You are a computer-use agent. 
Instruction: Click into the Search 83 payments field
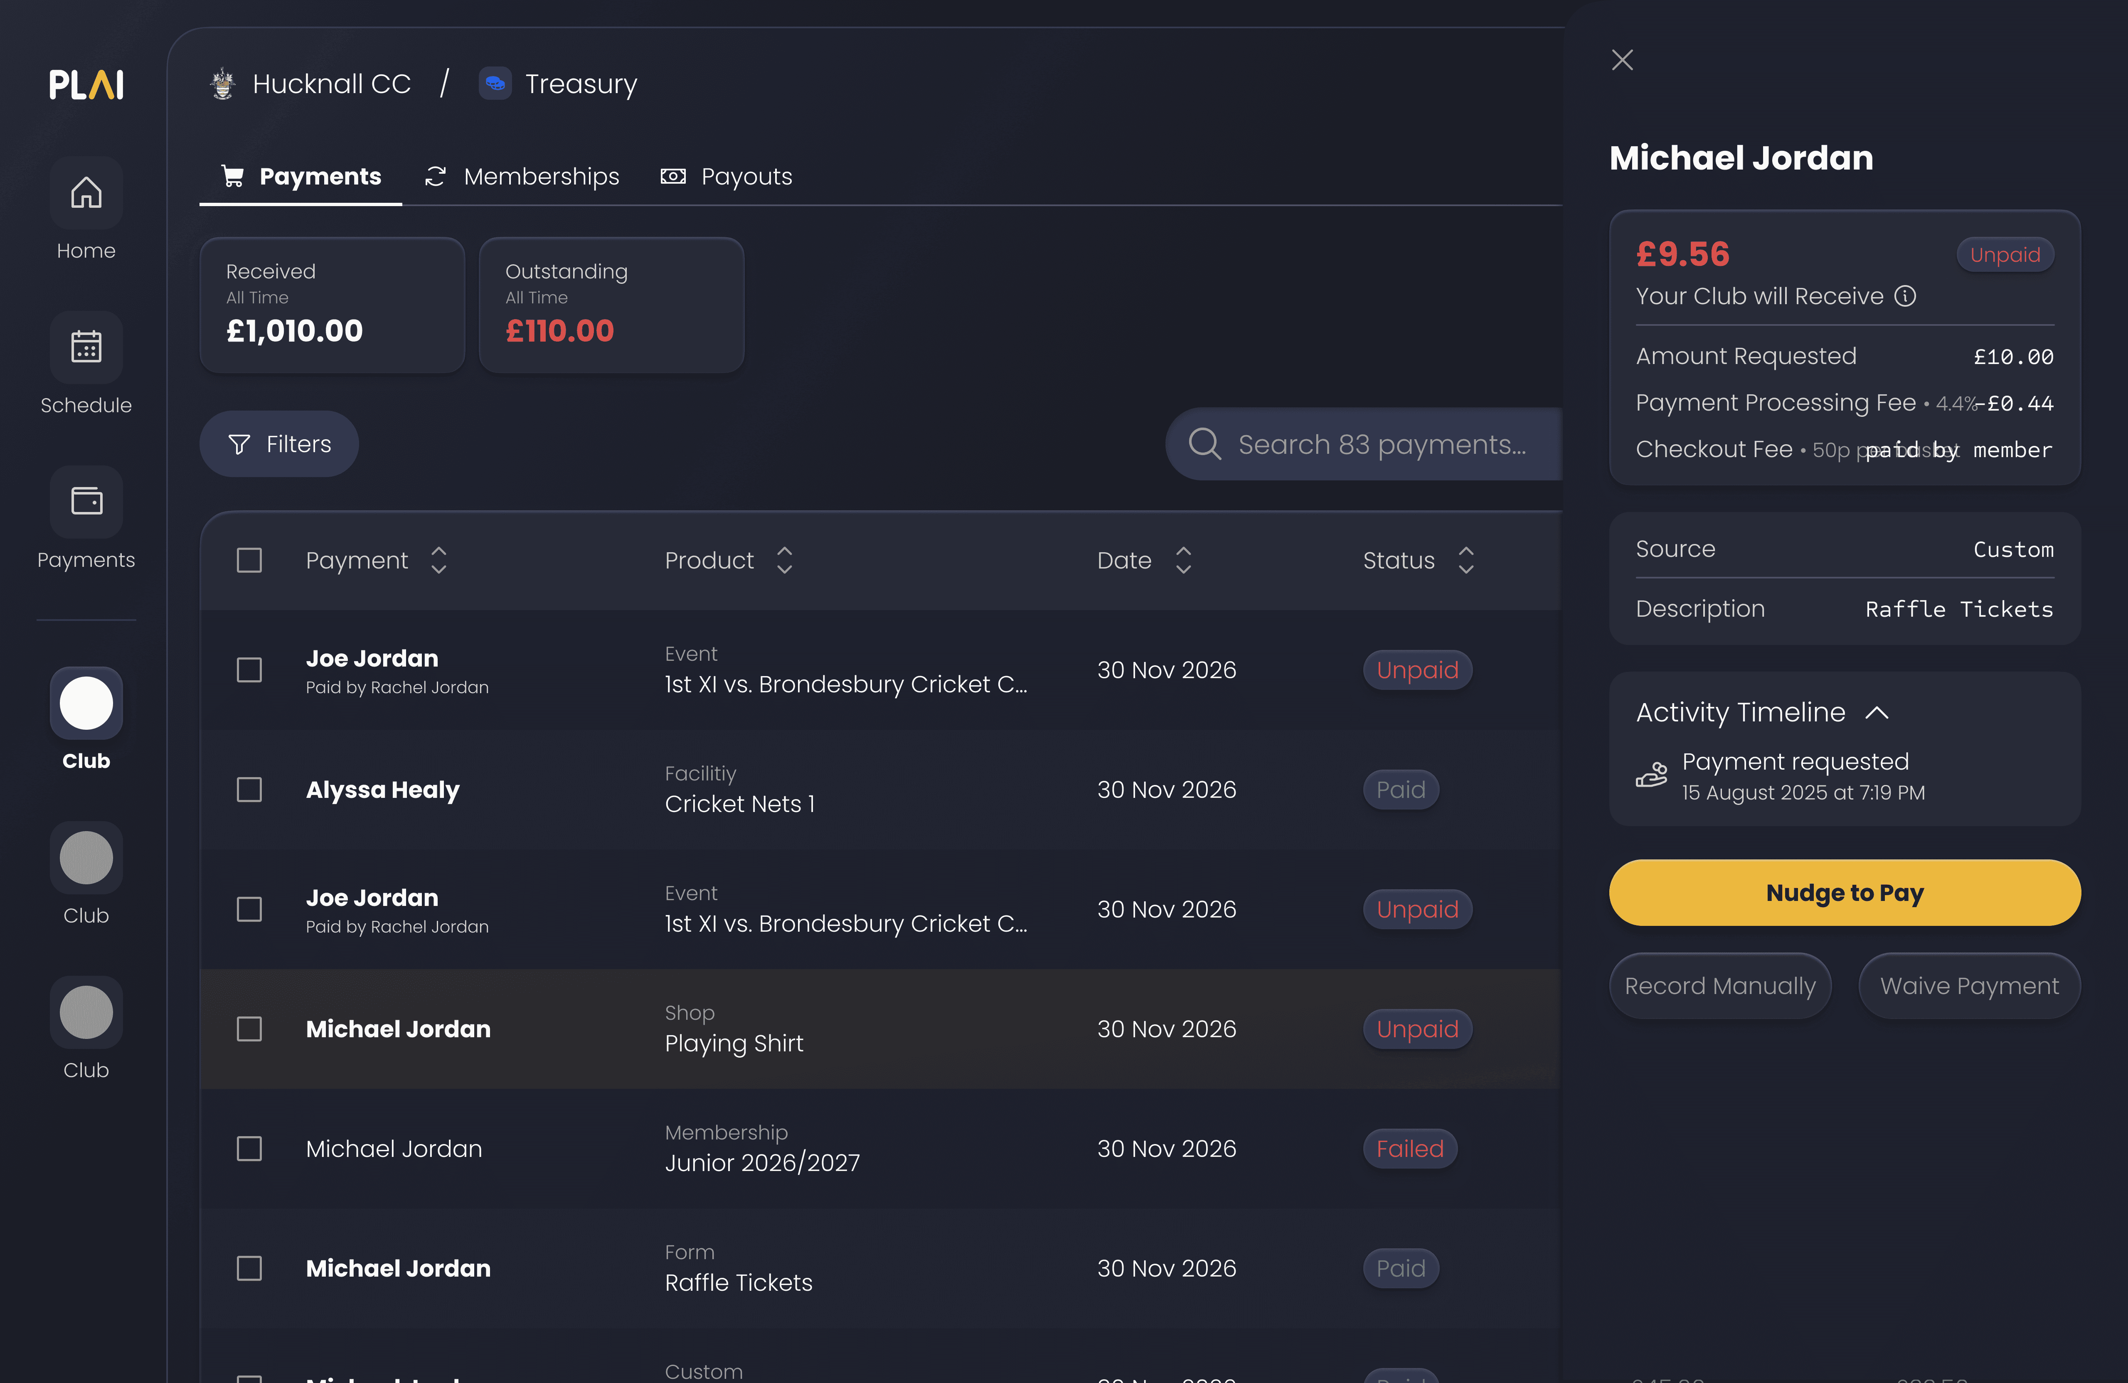pyautogui.click(x=1364, y=444)
